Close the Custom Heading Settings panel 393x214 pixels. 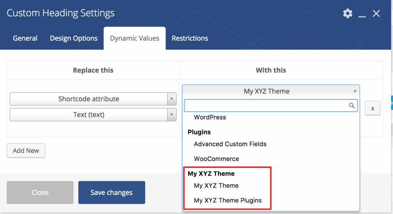coord(376,13)
